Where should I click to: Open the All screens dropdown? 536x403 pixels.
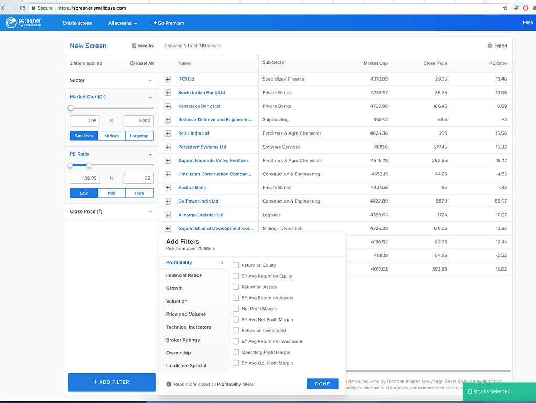(x=123, y=23)
